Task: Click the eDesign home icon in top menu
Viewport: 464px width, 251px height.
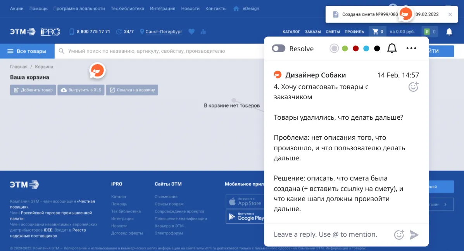Action: (x=236, y=8)
